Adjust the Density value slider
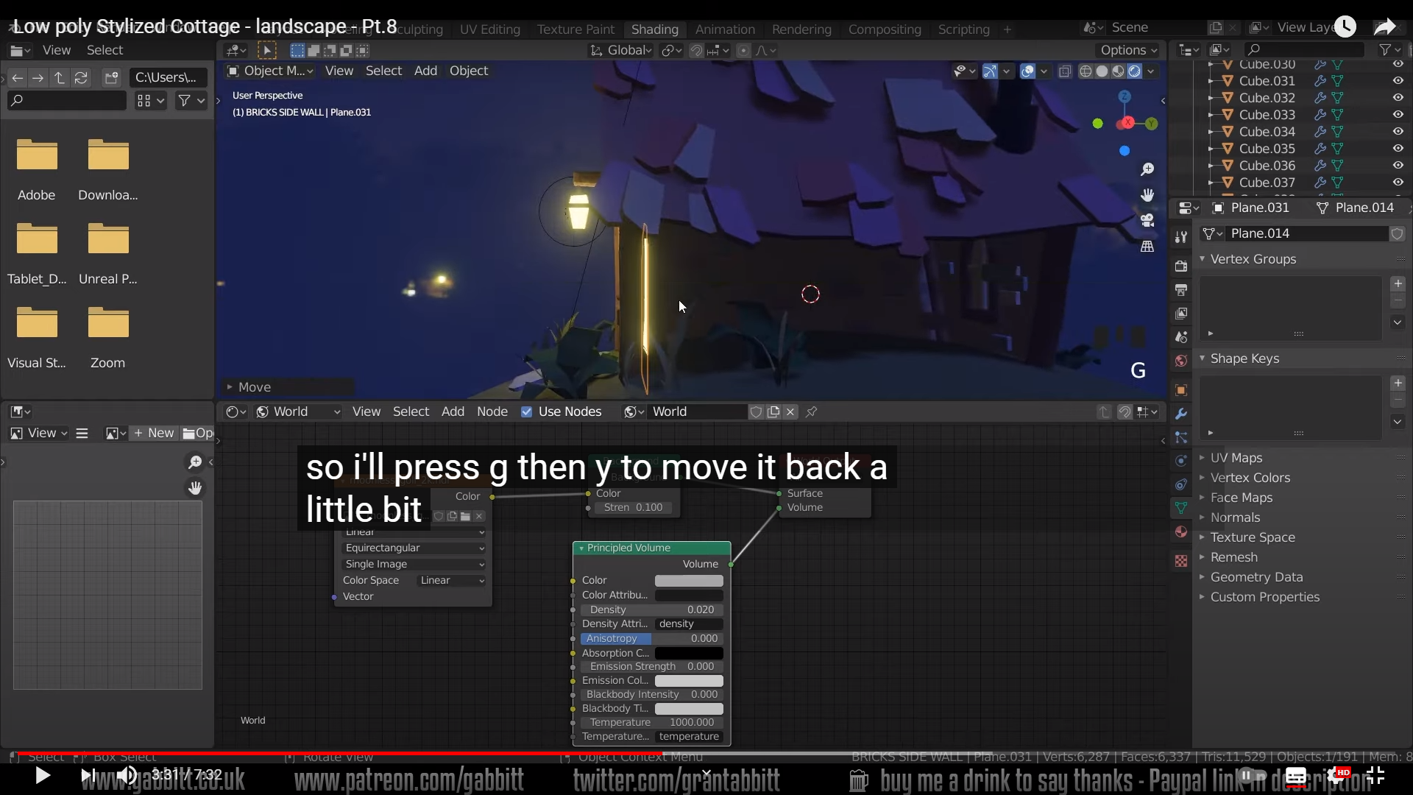This screenshot has height=795, width=1413. [652, 609]
